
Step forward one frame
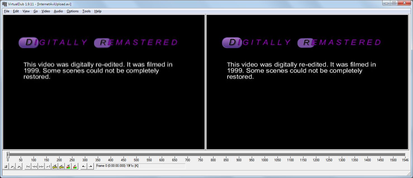[41, 166]
